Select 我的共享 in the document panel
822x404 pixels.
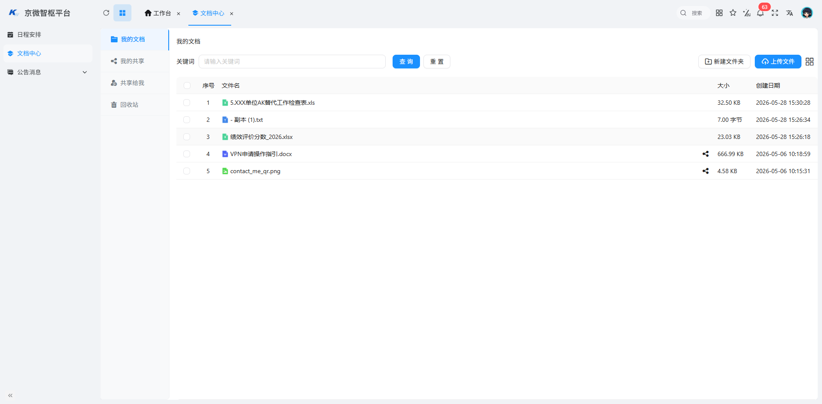[x=135, y=61]
